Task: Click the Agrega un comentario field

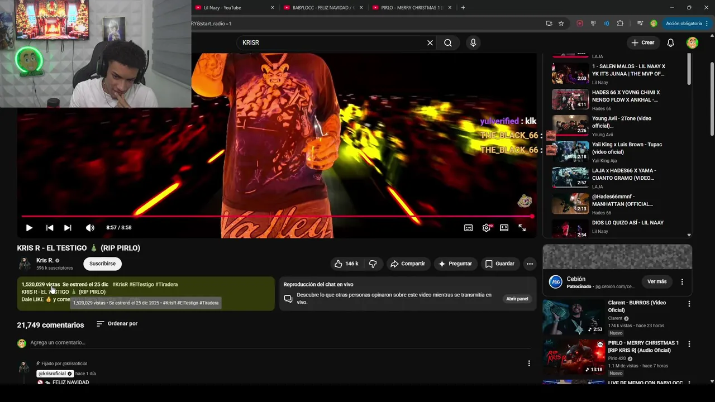Action: 279,343
